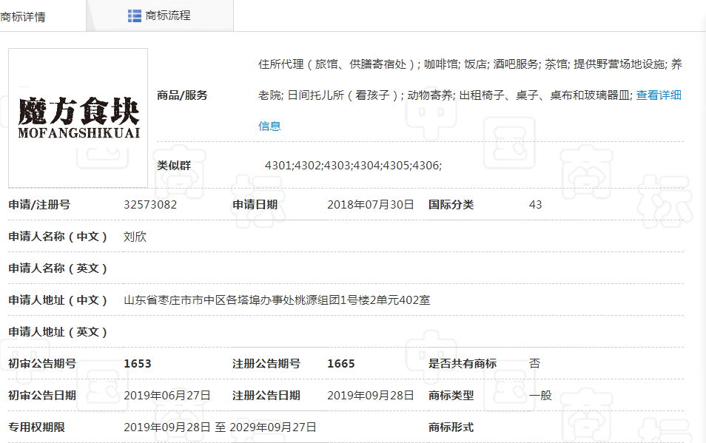The image size is (706, 443).
Task: Click the 申请人名称（英文）field label
Action: [58, 268]
